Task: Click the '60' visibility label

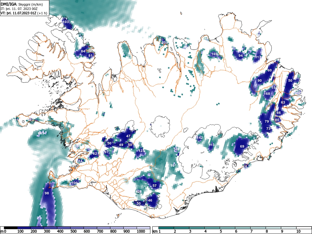Action: tap(270, 70)
